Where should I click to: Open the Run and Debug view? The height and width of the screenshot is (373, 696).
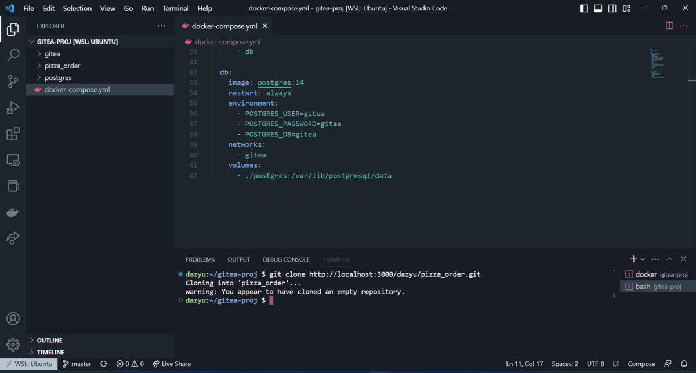point(13,108)
